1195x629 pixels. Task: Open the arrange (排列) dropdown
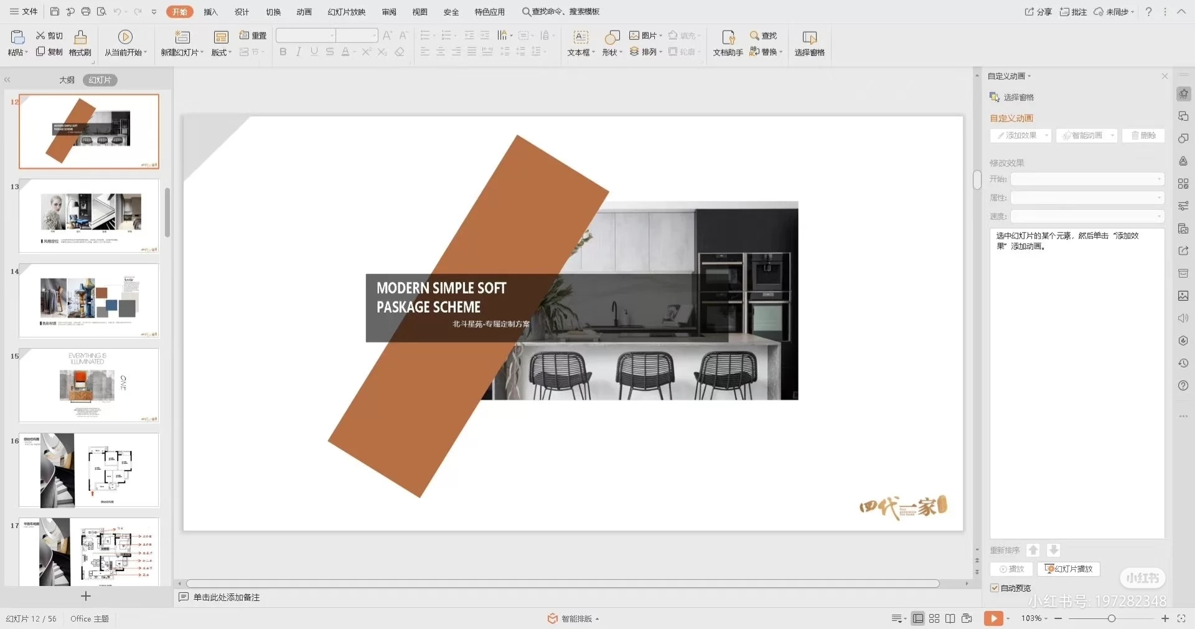click(646, 52)
